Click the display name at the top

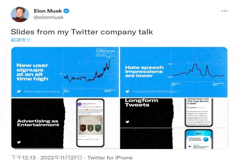(48, 11)
